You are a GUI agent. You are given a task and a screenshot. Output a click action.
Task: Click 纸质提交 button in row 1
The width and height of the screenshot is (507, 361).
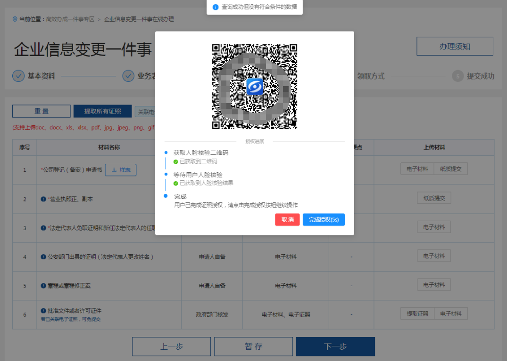click(451, 168)
